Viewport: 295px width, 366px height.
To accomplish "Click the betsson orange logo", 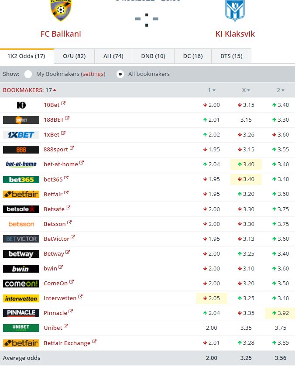I will point(21,224).
